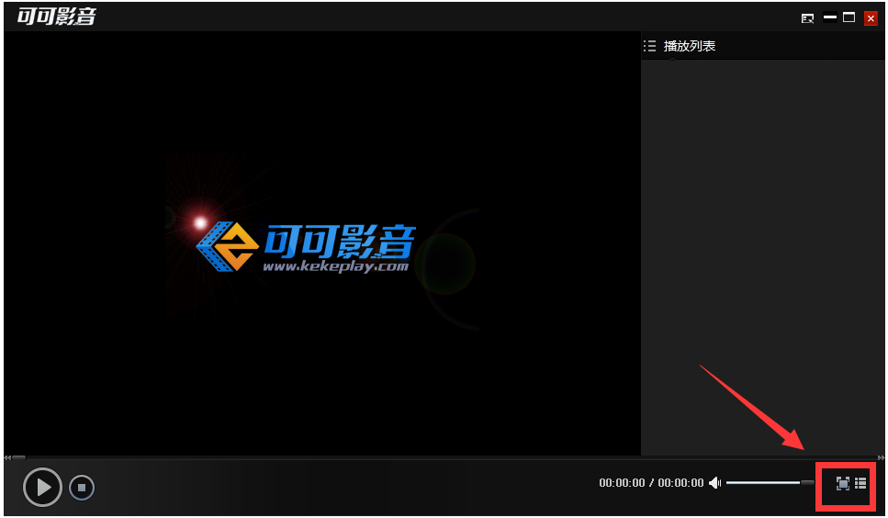Stop playback with the Stop button
Screen dimensions: 888x518
pyautogui.click(x=82, y=488)
